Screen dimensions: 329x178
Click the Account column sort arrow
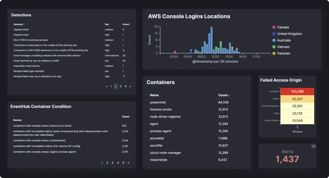24,24
